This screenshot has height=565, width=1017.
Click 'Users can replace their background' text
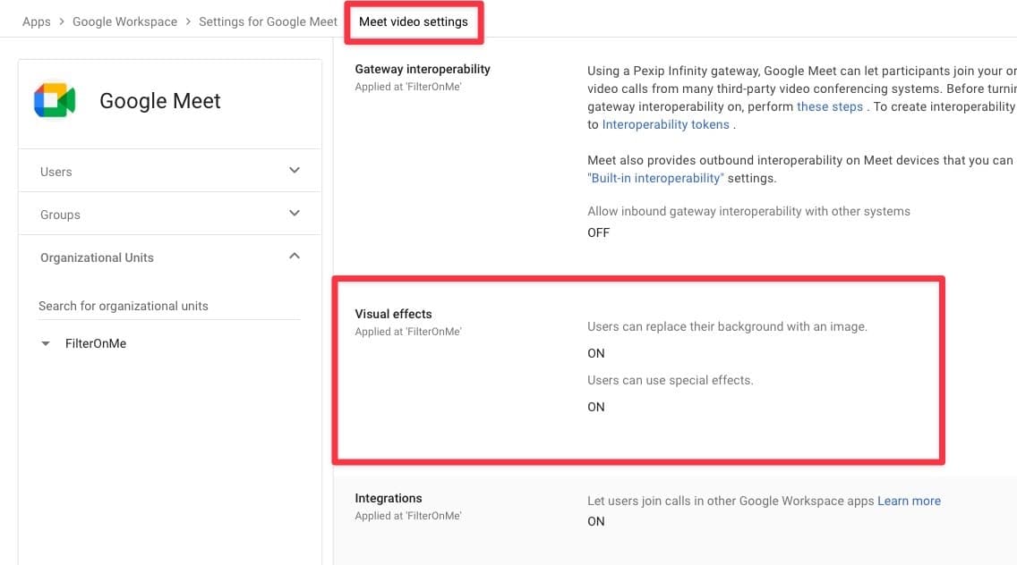pyautogui.click(x=727, y=326)
